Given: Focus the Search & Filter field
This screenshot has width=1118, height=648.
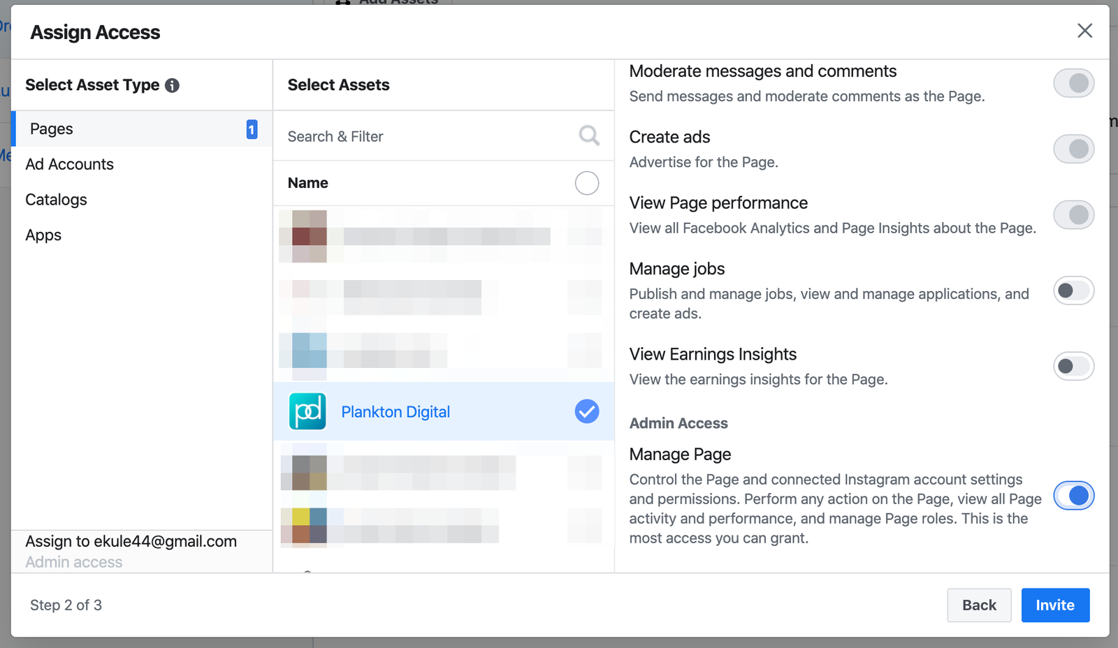Looking at the screenshot, I should pos(426,136).
